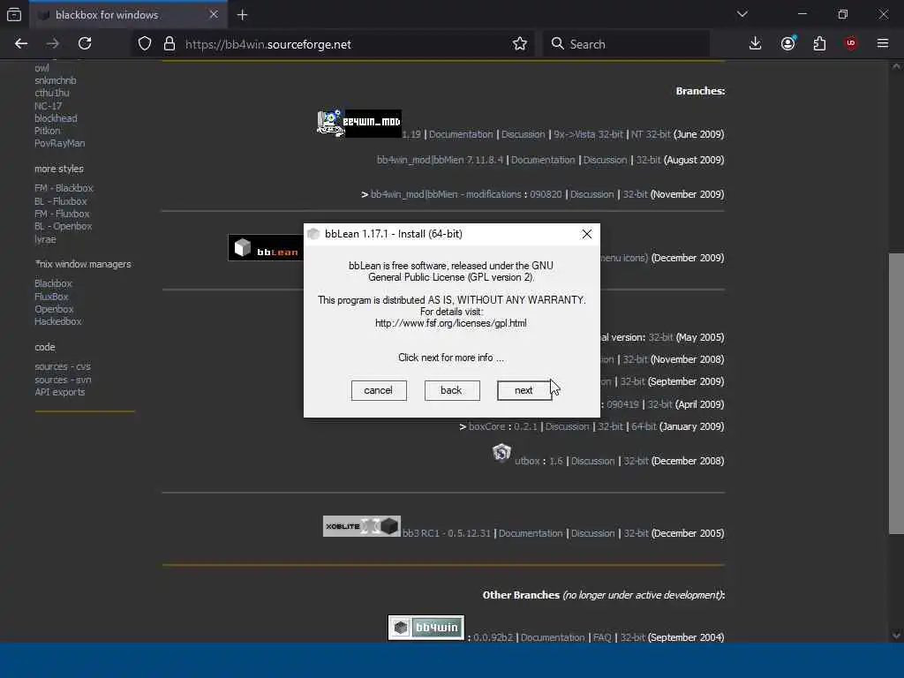Close the bbLean Install dialog
Viewport: 904px width, 678px height.
pyautogui.click(x=586, y=234)
